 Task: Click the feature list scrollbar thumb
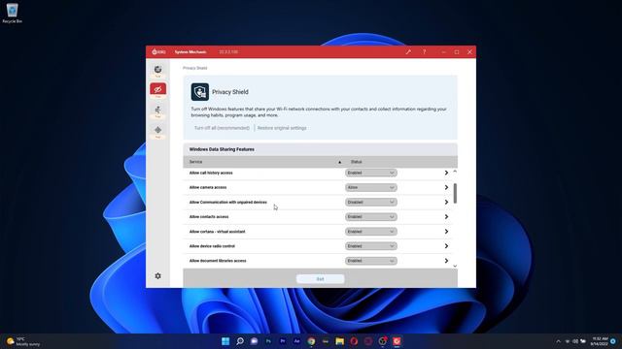tap(455, 194)
